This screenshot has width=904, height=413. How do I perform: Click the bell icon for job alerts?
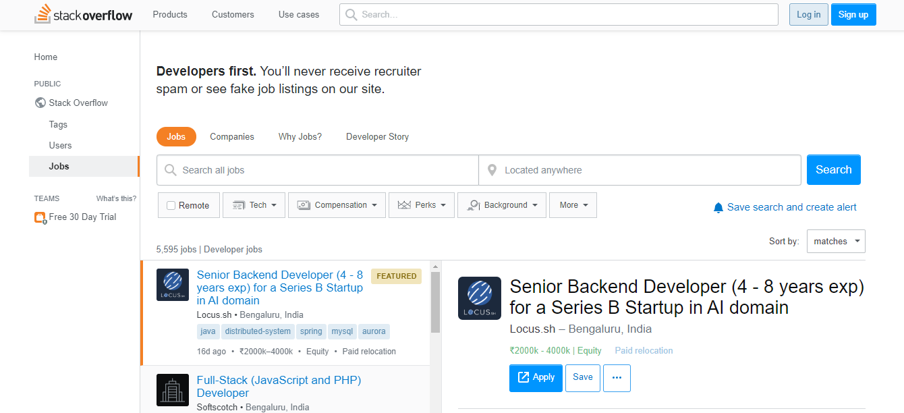click(718, 208)
